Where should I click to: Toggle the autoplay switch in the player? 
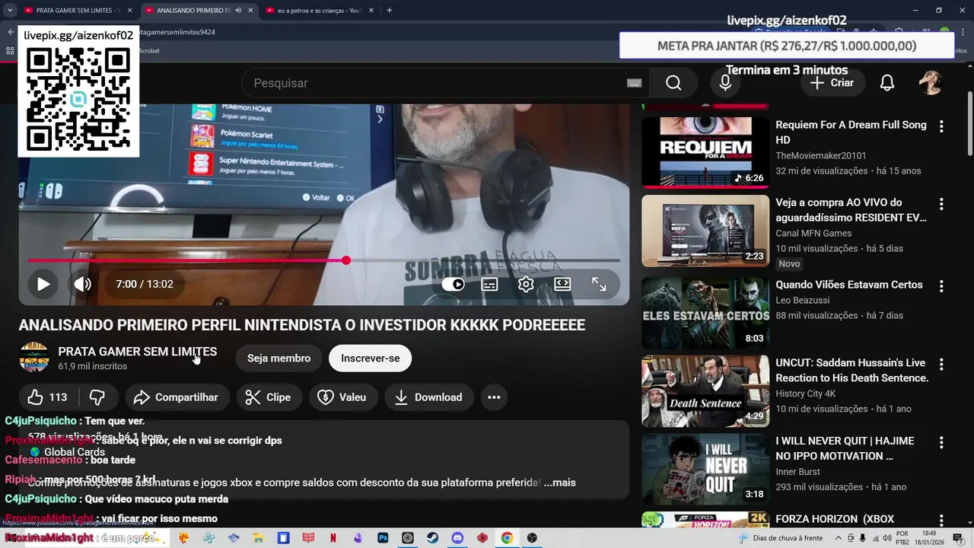click(x=454, y=284)
